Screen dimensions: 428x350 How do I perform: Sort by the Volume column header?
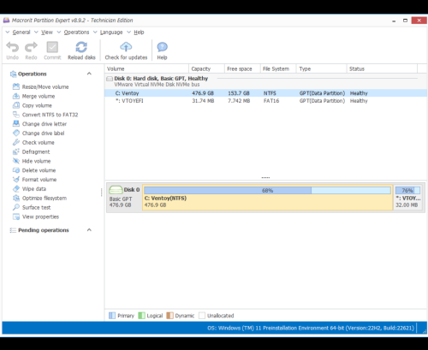(x=146, y=68)
